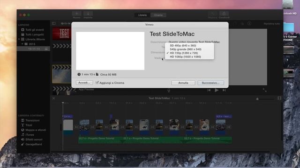
Task: Toggle Aggiungi a Cinema checkbox
Action: coord(97,83)
